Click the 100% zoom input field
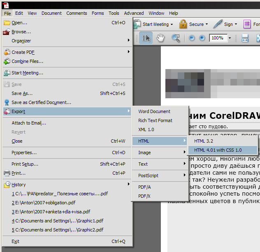 coord(218,38)
